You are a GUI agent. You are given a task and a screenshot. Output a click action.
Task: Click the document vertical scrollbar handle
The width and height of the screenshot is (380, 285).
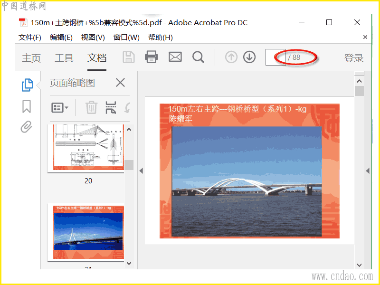click(360, 91)
